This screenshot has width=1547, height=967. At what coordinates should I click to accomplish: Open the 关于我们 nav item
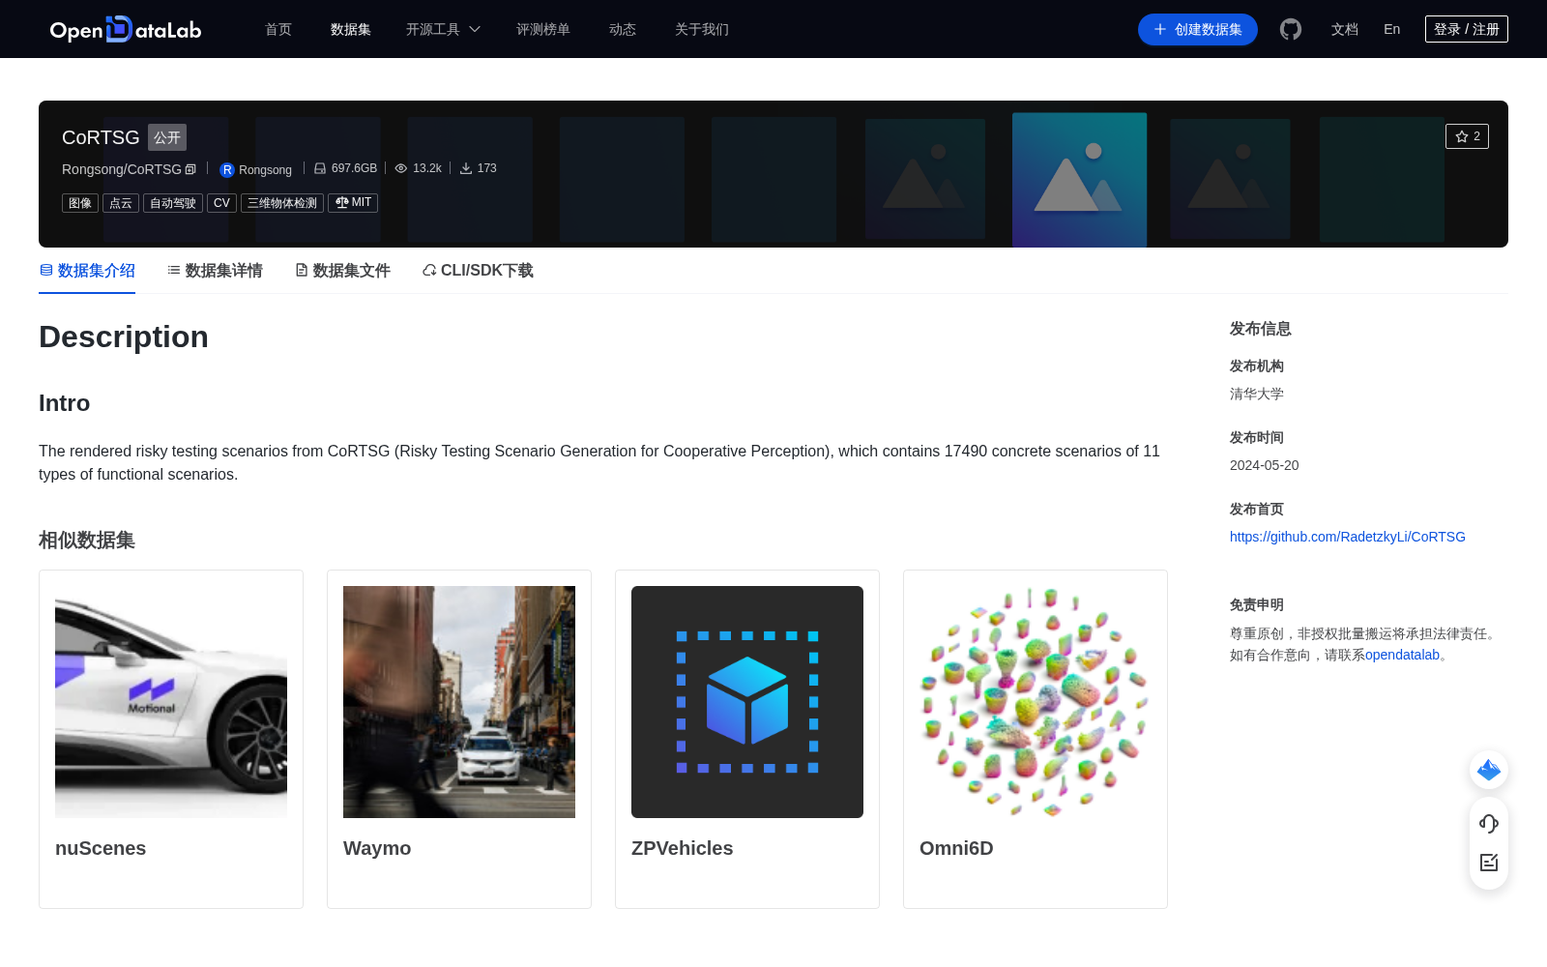coord(702,29)
